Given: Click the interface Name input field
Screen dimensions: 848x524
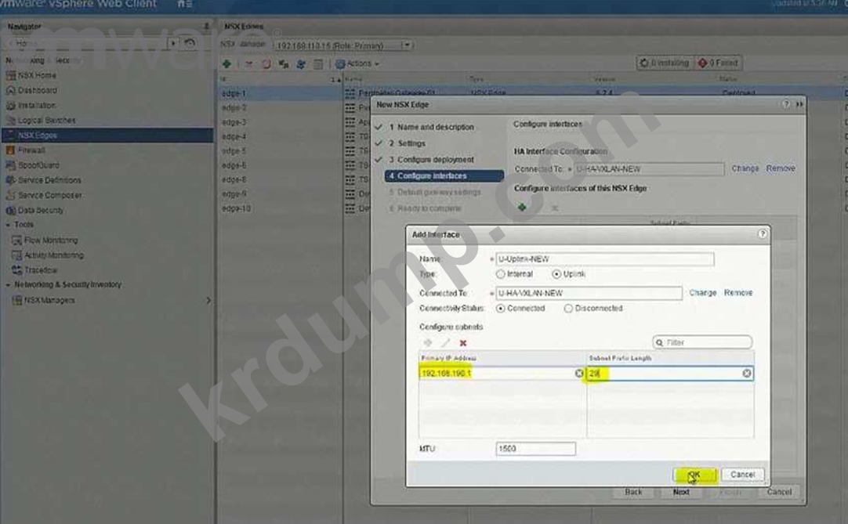Looking at the screenshot, I should pyautogui.click(x=604, y=259).
